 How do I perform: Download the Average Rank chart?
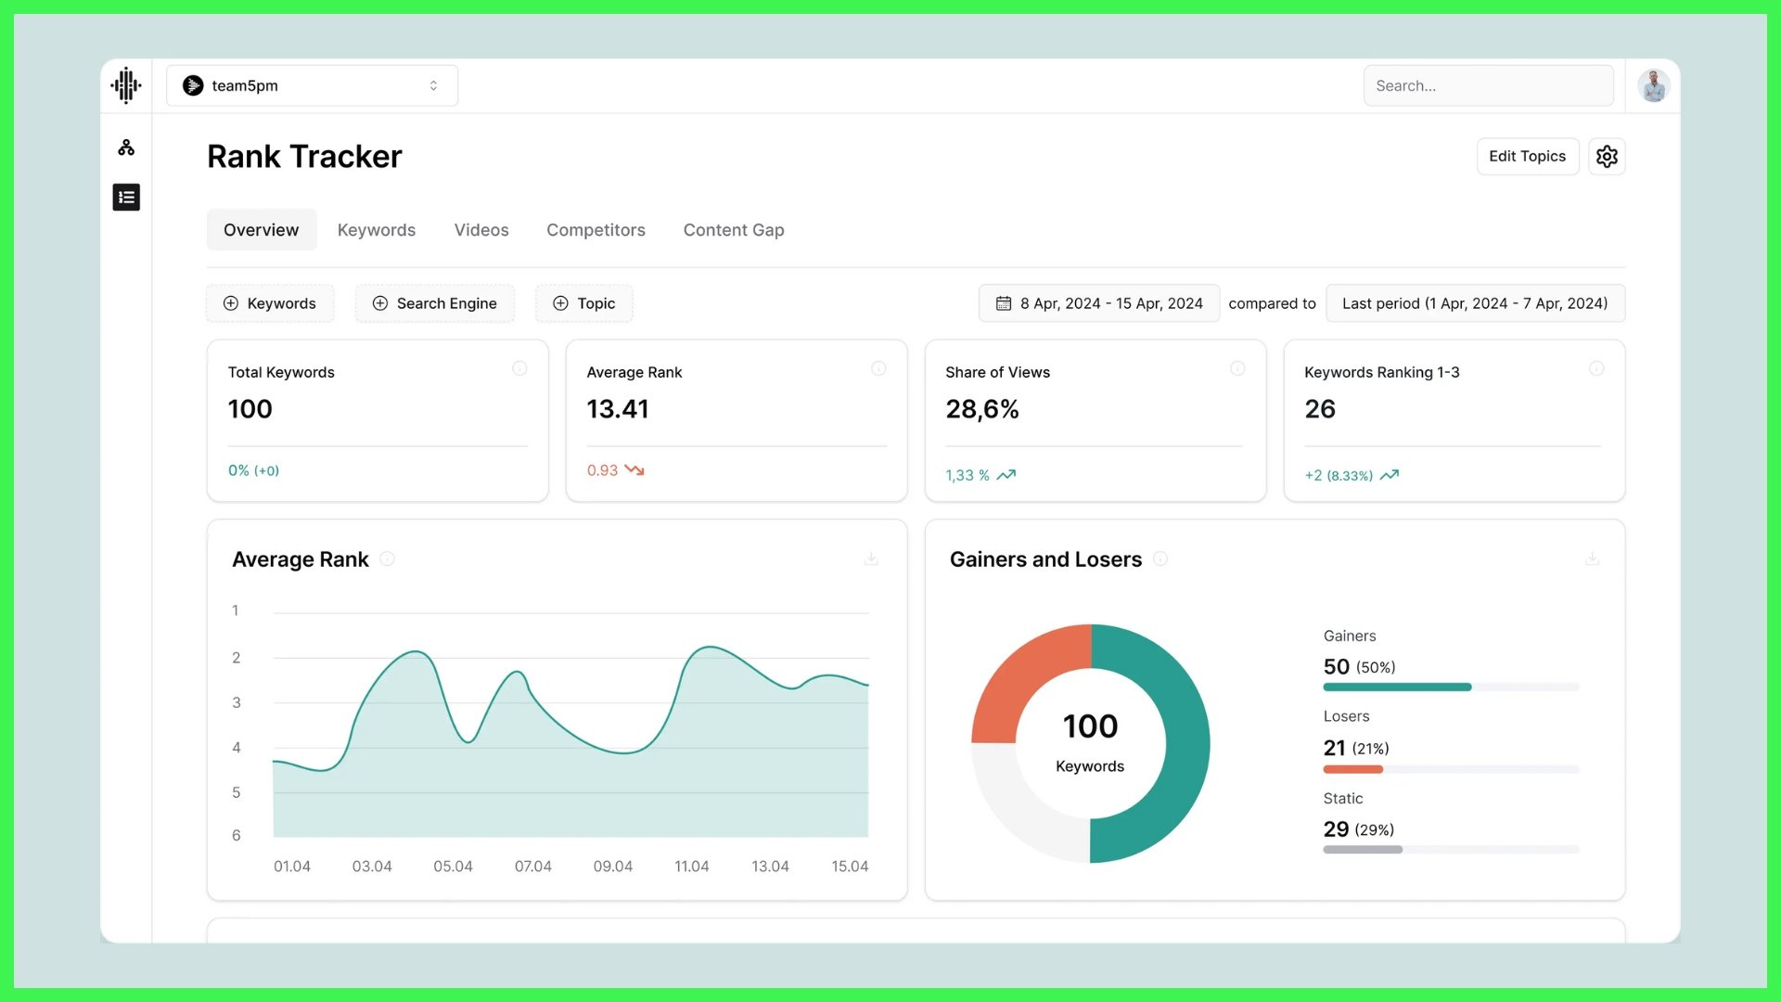[871, 559]
